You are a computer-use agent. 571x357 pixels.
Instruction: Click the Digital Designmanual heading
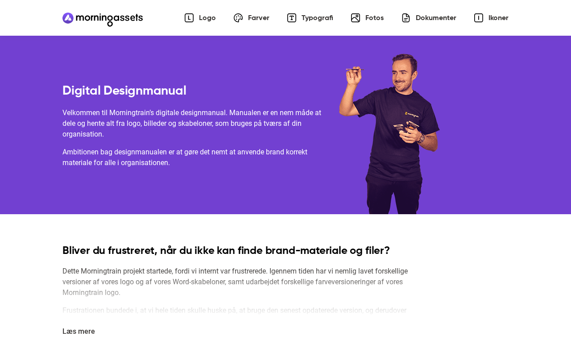(x=124, y=91)
